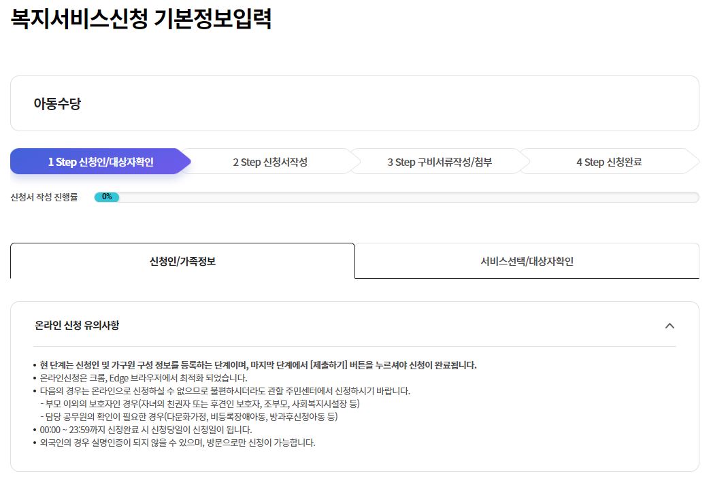Click the 신청서 작성 진행률 progress bar

398,197
